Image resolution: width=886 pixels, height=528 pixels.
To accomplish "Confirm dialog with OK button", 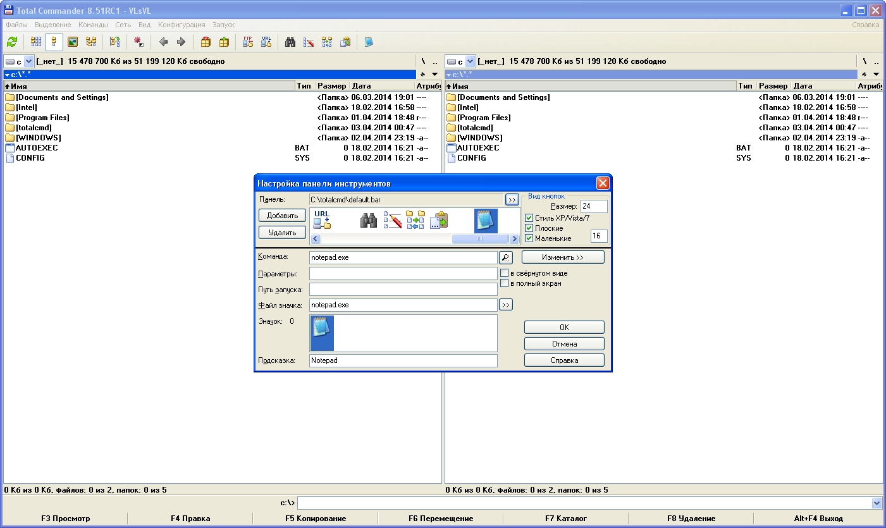I will tap(564, 328).
